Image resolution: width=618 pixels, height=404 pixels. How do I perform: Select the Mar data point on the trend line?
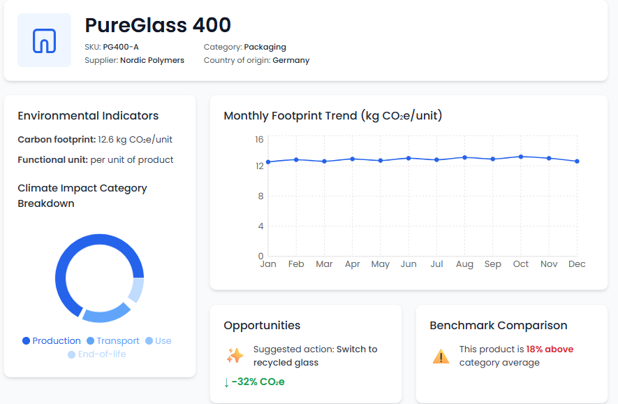pyautogui.click(x=325, y=161)
